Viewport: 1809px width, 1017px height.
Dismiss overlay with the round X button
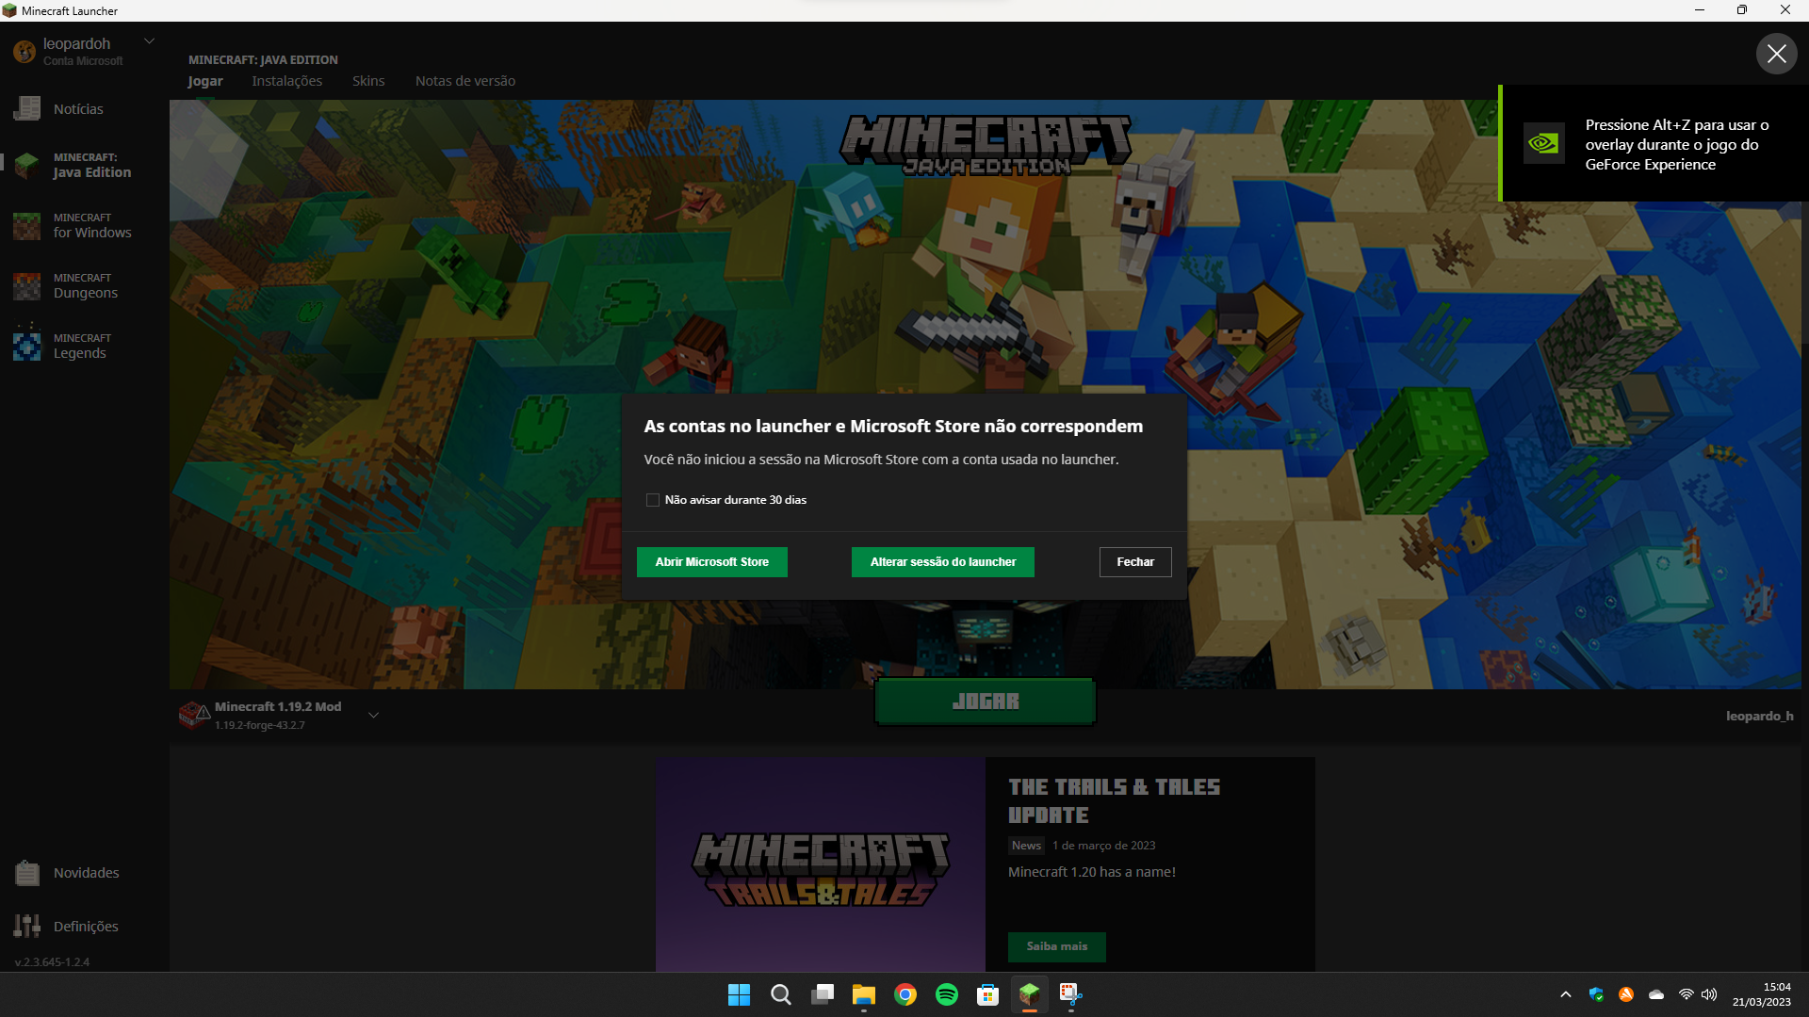pos(1776,54)
